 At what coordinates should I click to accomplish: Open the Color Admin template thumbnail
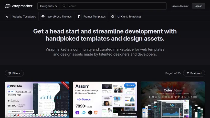point(173,100)
